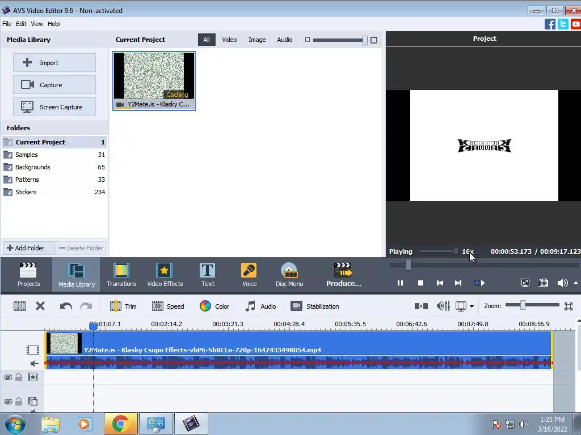Select the Current Project folder
Viewport: 581px width, 435px height.
[54, 142]
